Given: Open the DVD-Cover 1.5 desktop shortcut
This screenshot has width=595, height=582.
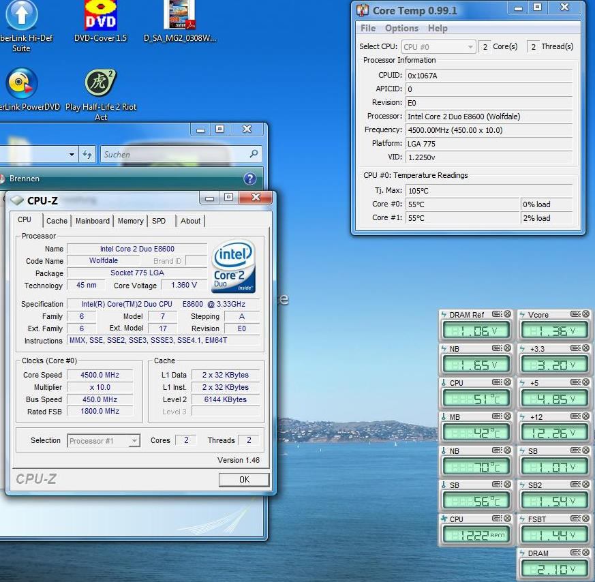Looking at the screenshot, I should (x=100, y=21).
